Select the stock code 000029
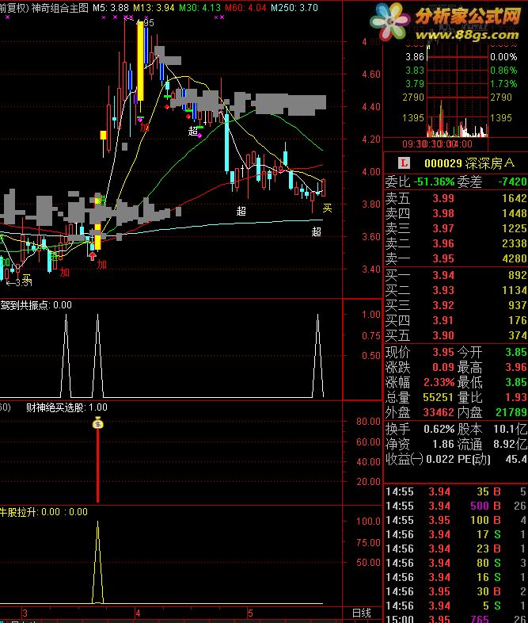This screenshot has width=528, height=623. click(x=443, y=163)
